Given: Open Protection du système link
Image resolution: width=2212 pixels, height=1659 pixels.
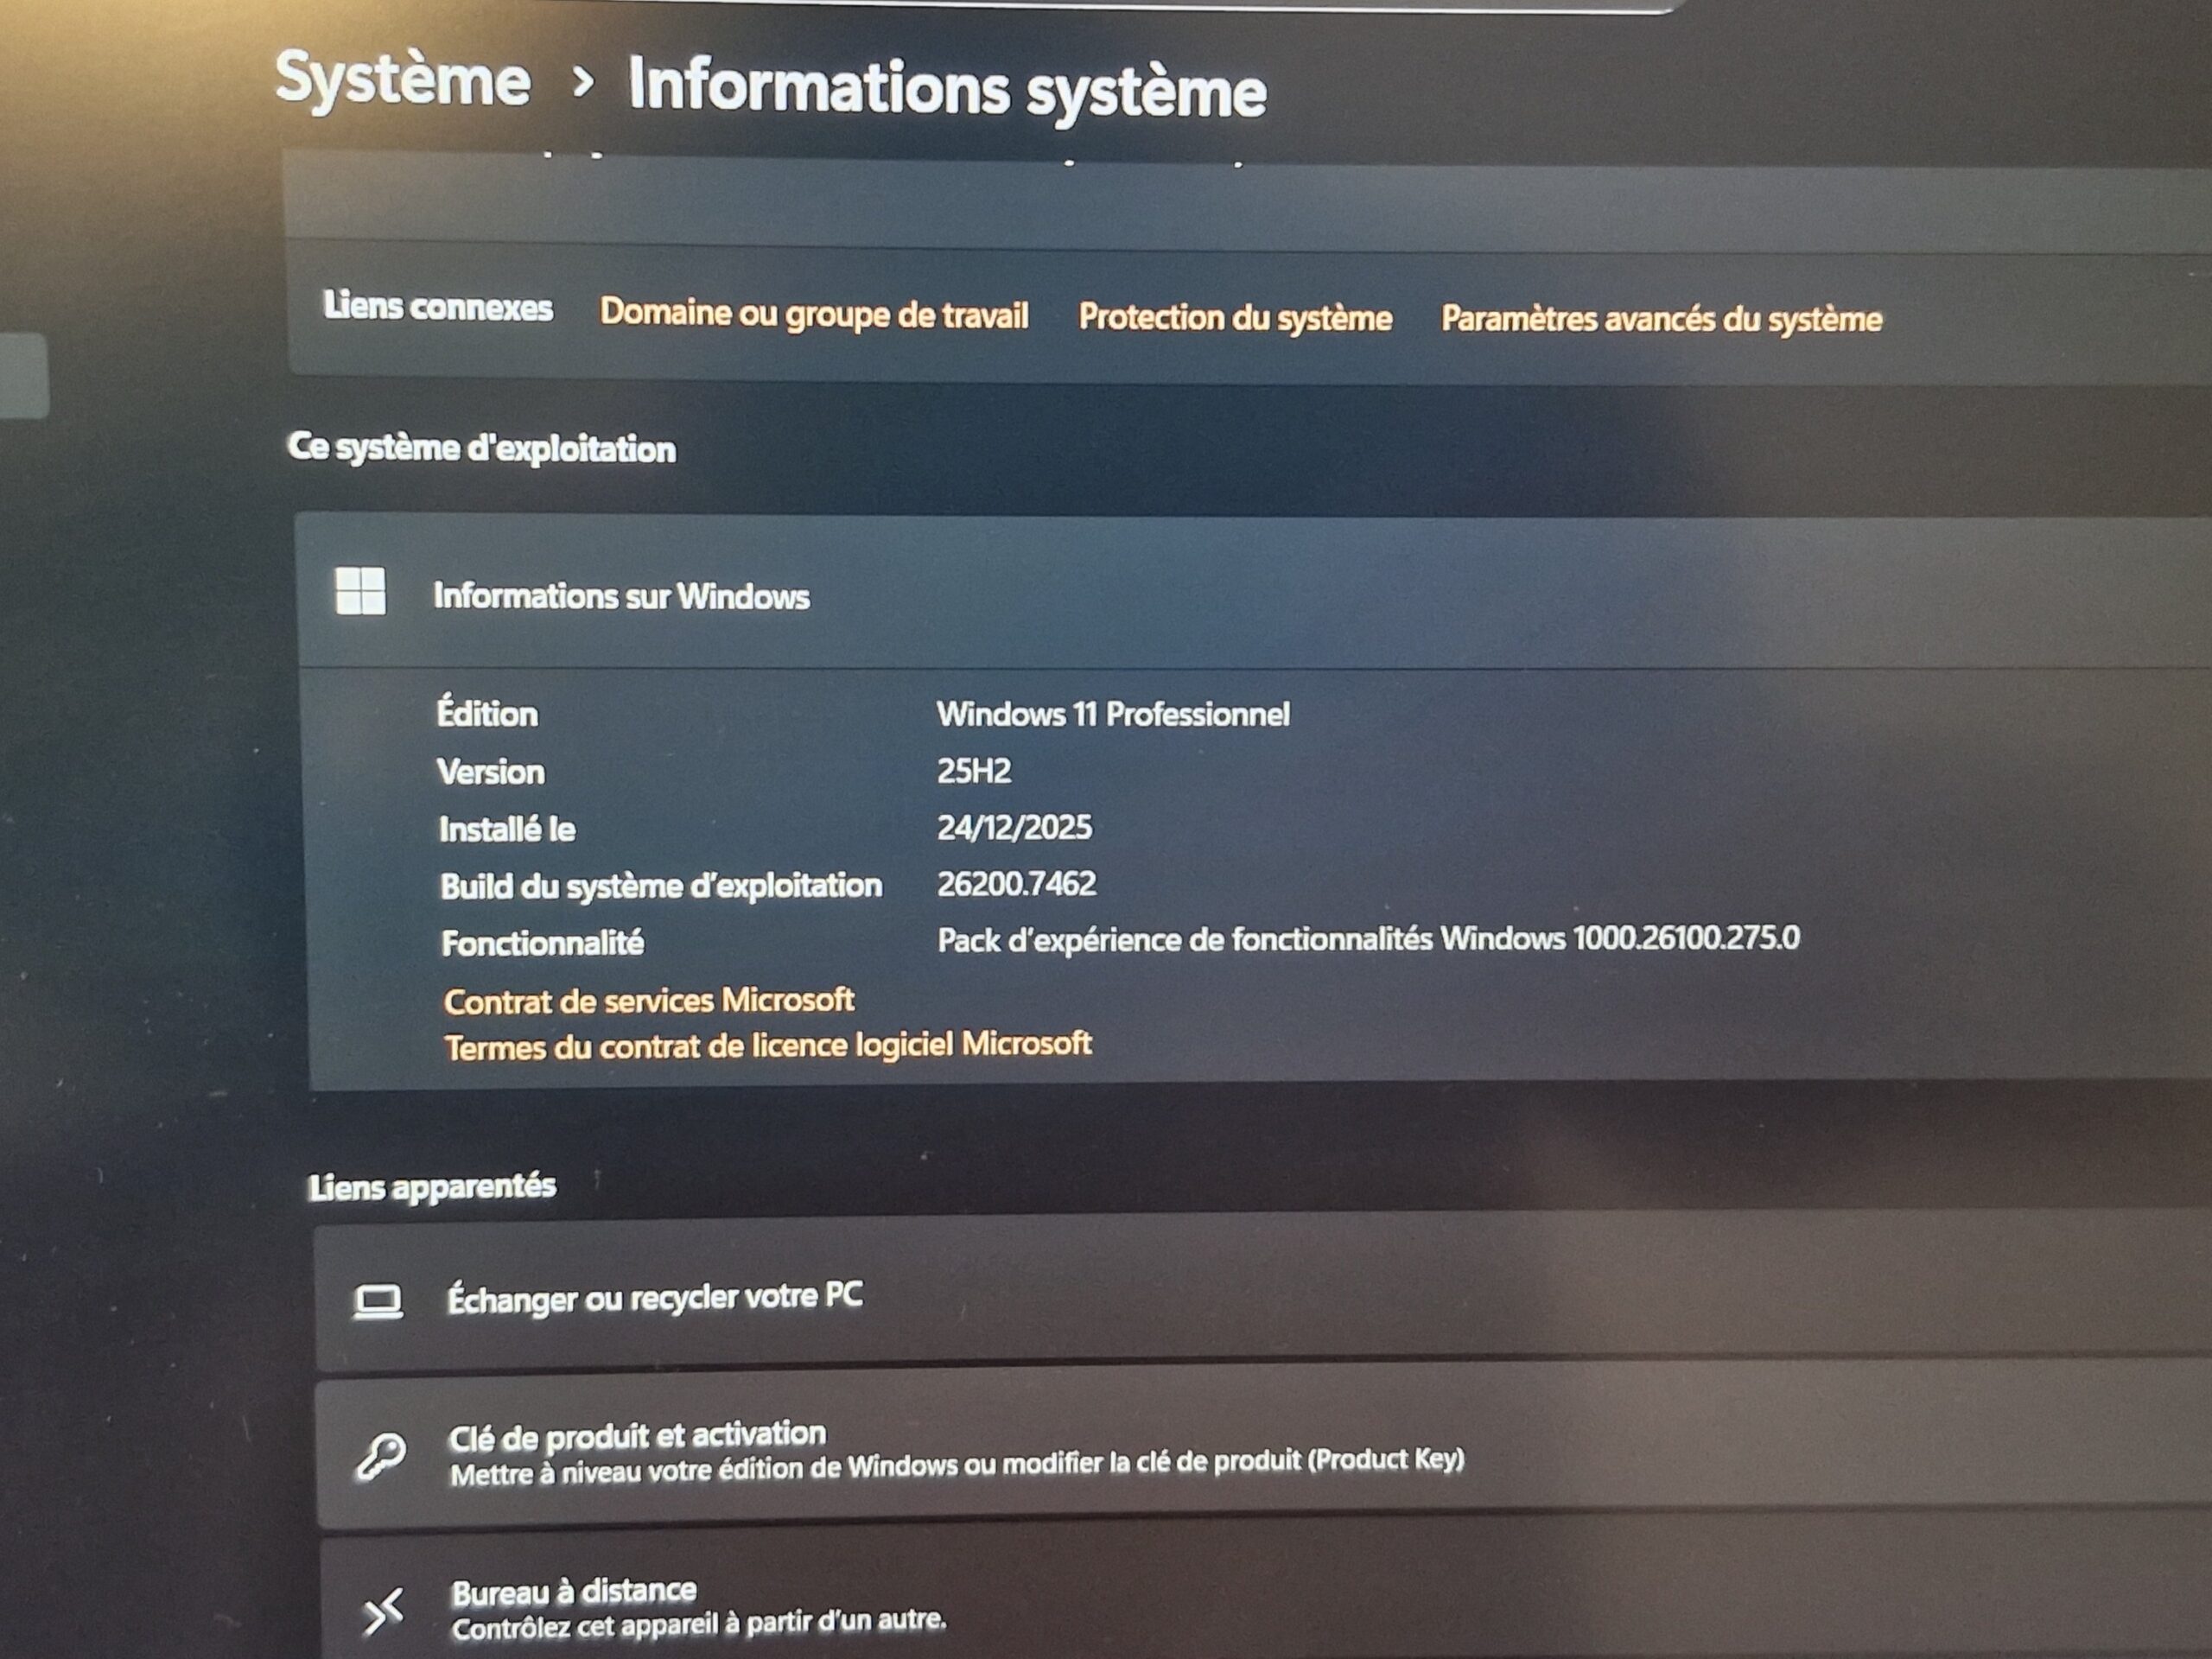Looking at the screenshot, I should pos(1235,318).
